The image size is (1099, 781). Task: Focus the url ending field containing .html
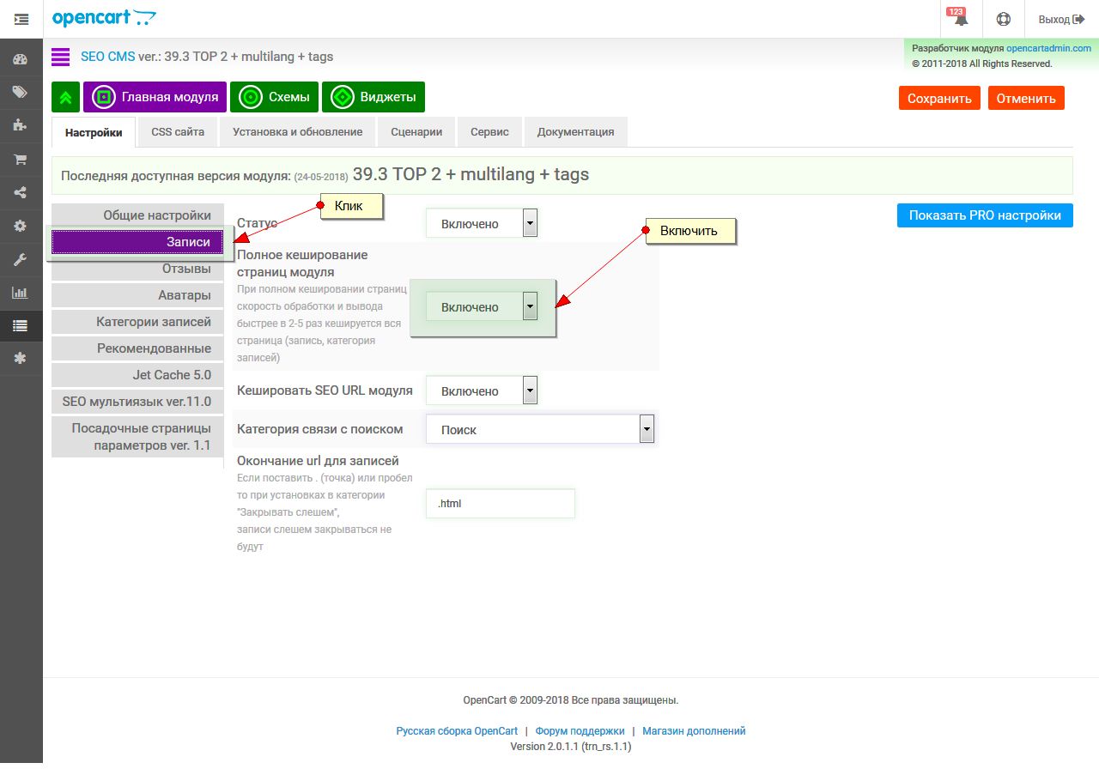(x=501, y=504)
